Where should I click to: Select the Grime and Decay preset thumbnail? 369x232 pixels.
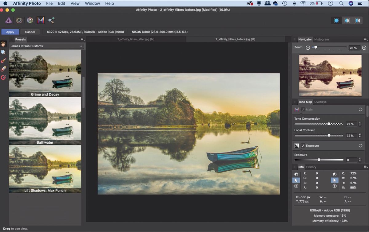[45, 71]
